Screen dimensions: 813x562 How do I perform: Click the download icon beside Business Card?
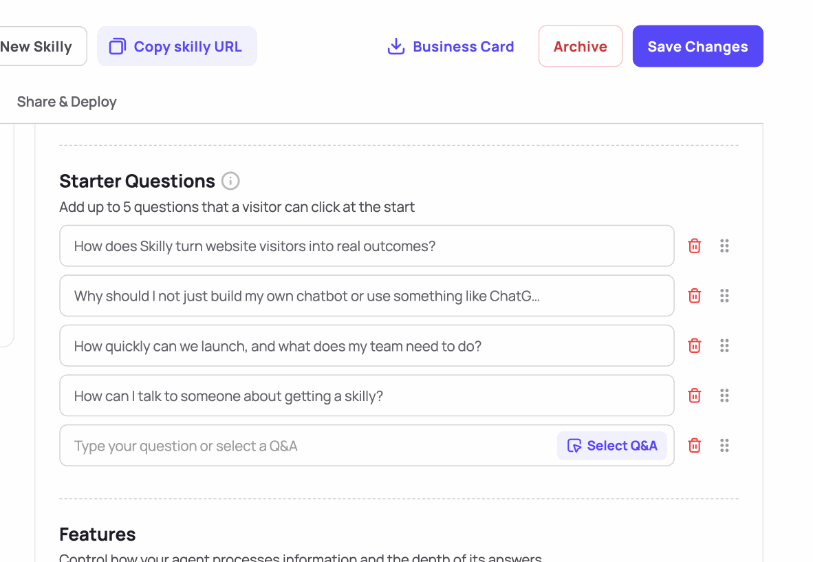tap(396, 46)
